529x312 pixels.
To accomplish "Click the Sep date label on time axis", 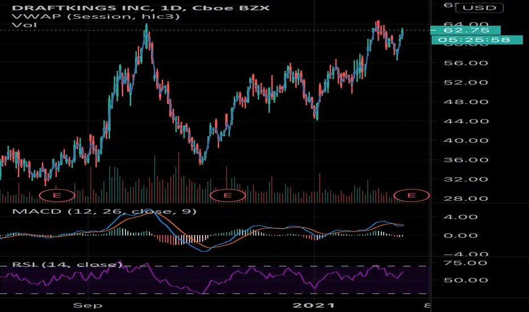I will coord(88,306).
